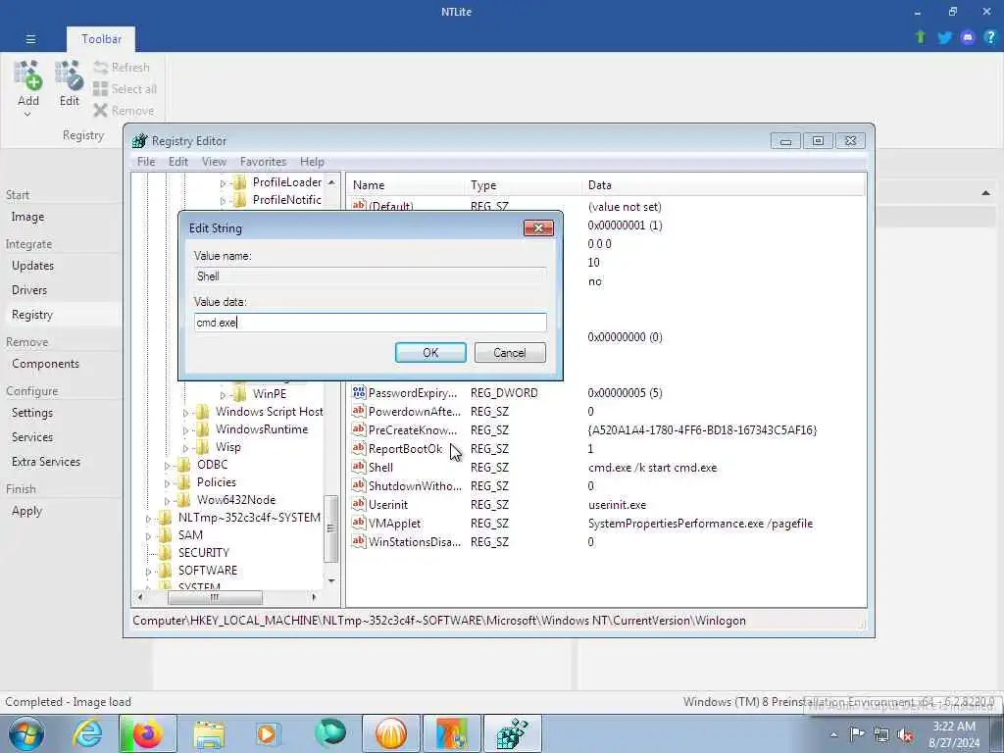Open the Twitter link icon
This screenshot has width=1004, height=753.
pyautogui.click(x=944, y=37)
